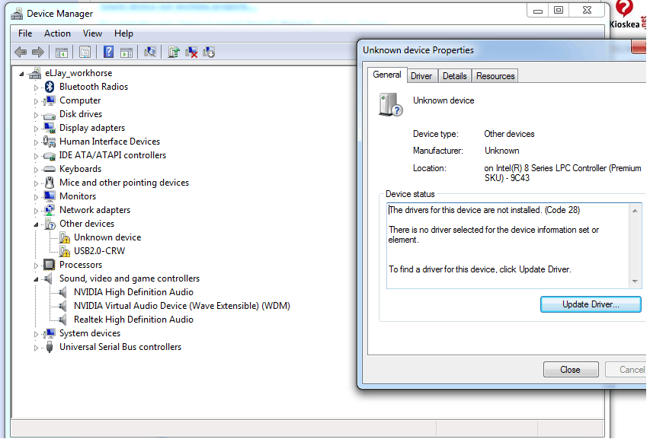This screenshot has height=439, width=650.
Task: Click the Close button in Properties dialog
Action: coord(571,370)
